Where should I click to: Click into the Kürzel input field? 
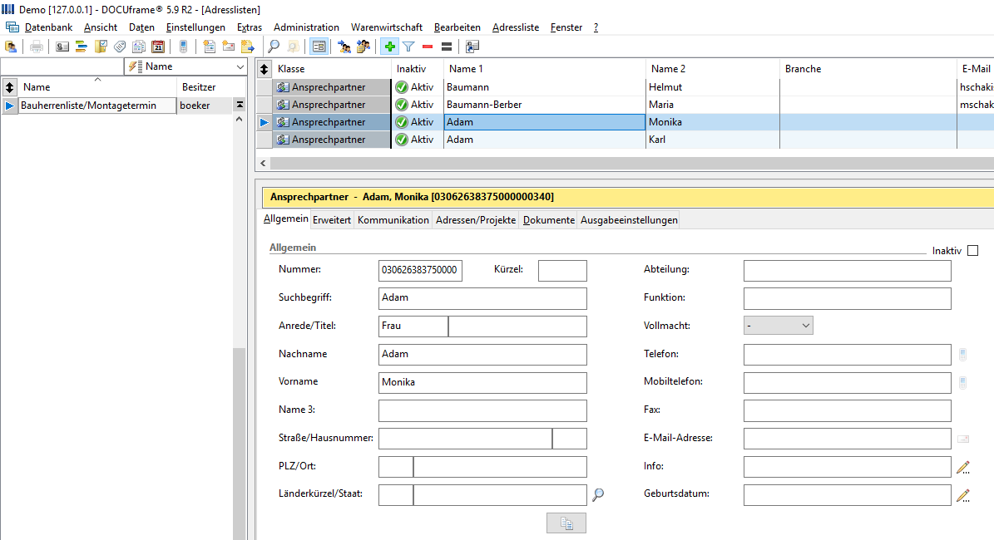[x=562, y=270]
